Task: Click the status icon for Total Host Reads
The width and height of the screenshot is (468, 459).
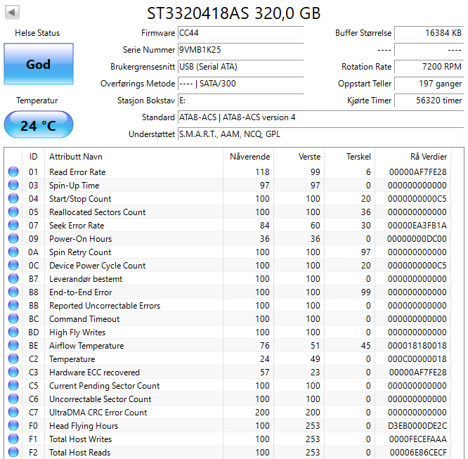Action: tap(13, 453)
